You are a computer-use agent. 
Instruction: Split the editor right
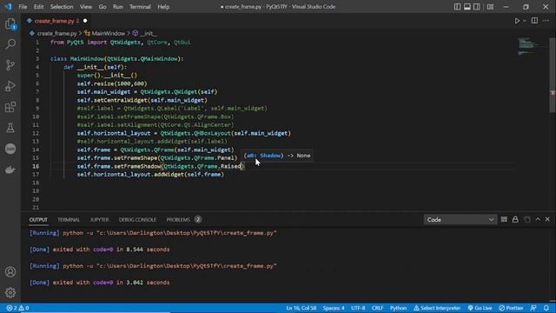[534, 21]
